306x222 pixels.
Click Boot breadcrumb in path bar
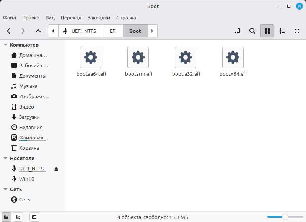pyautogui.click(x=135, y=31)
